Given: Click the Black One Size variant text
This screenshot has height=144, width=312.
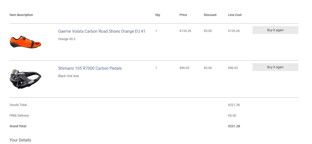Looking at the screenshot, I should pyautogui.click(x=68, y=76).
